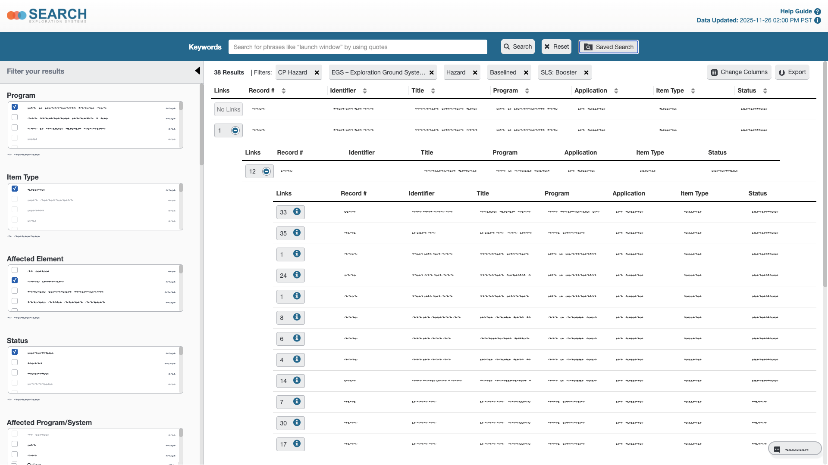Click the Export button

click(x=792, y=72)
